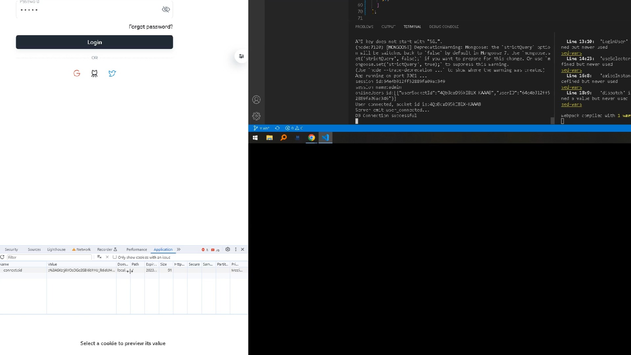Enable Only show cookies with an issue

[x=114, y=257]
